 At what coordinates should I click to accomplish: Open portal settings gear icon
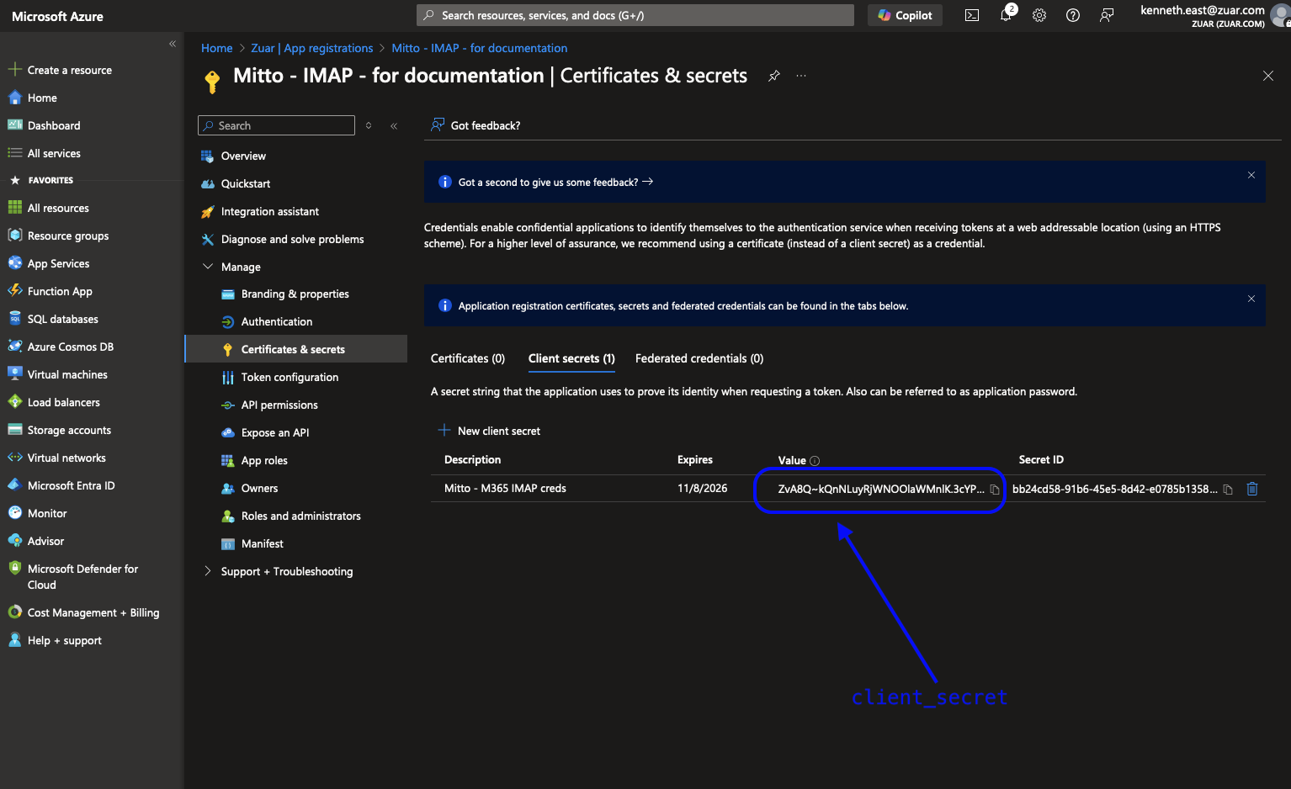pos(1039,15)
